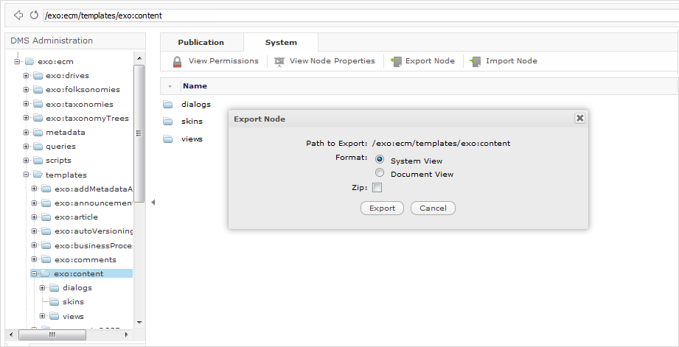This screenshot has width=679, height=347.
Task: Click exo:comments folder icon
Action: click(46, 259)
